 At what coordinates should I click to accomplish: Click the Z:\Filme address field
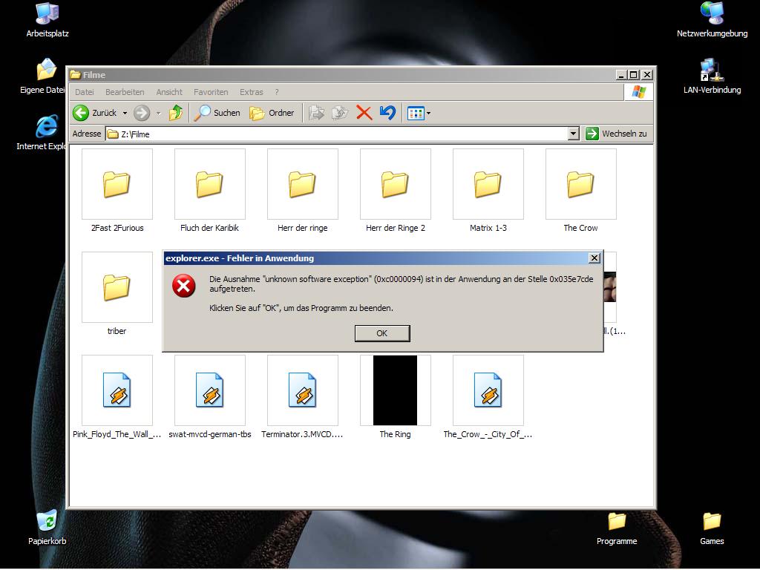[x=334, y=134]
